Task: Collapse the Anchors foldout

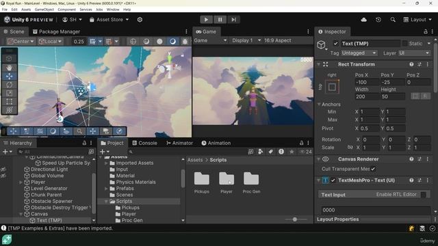Action: click(x=319, y=105)
